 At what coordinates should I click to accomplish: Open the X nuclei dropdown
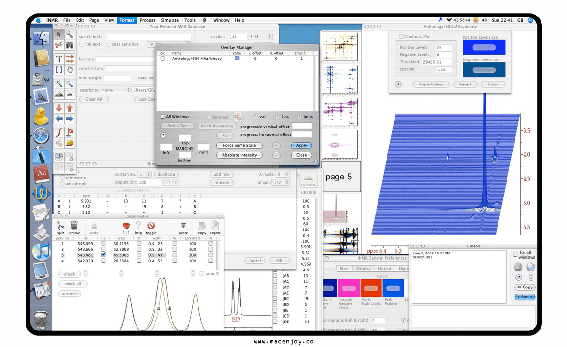click(x=283, y=174)
